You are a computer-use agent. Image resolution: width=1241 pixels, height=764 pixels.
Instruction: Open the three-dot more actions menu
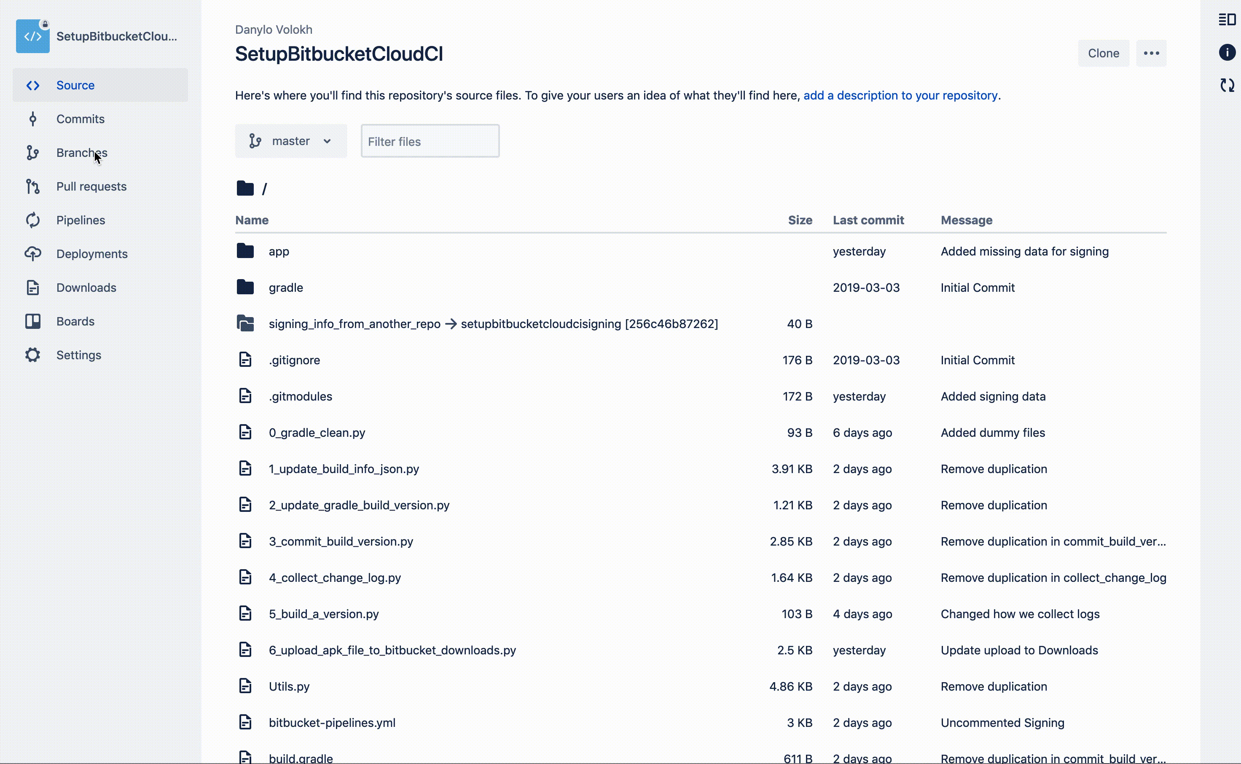(x=1151, y=53)
